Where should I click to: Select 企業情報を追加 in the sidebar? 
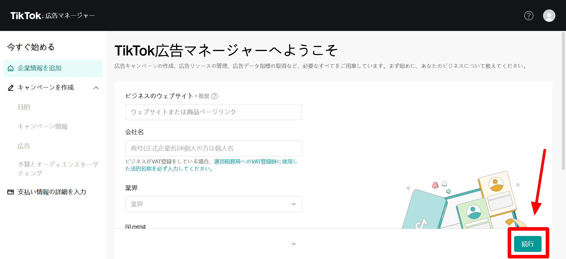click(53, 68)
